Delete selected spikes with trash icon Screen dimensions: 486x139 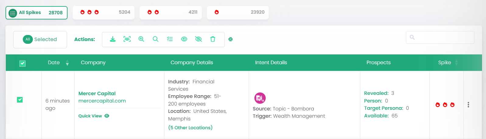(213, 39)
